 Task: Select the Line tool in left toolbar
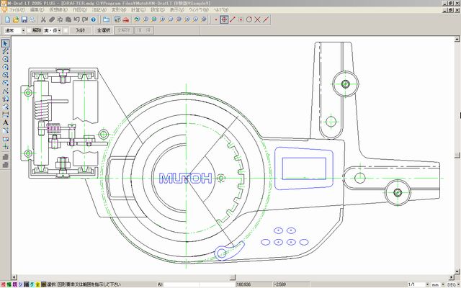5,51
